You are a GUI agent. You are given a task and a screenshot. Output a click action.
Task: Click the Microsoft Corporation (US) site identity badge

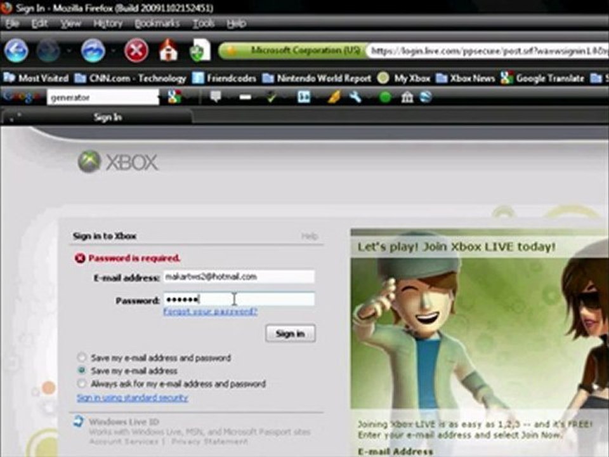click(x=293, y=51)
